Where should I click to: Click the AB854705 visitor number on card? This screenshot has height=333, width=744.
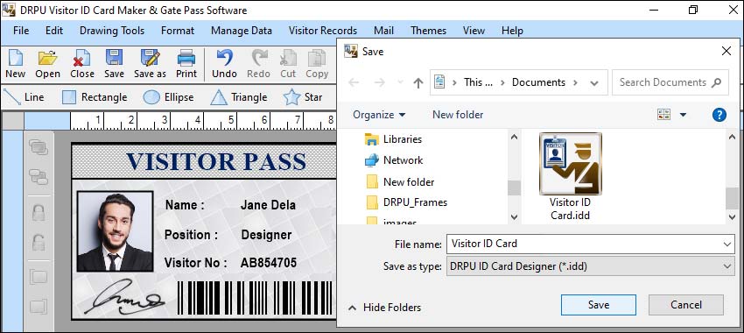coord(269,263)
